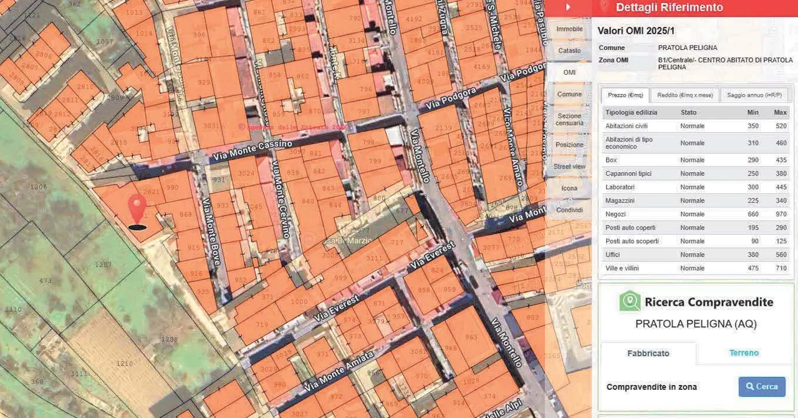Image resolution: width=798 pixels, height=418 pixels.
Task: Click the Valori OMI 2025/1 heading
Action: click(x=636, y=31)
